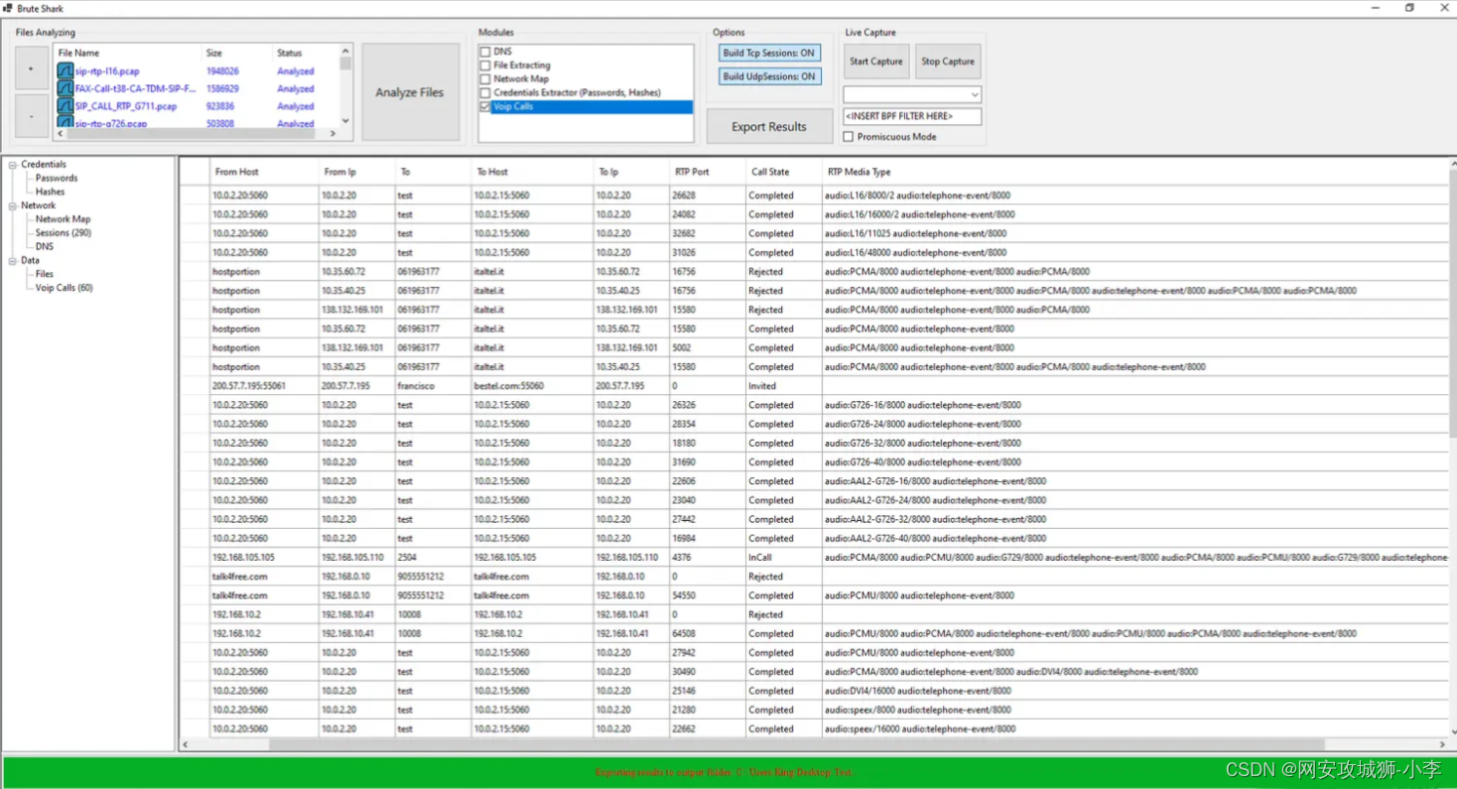The height and width of the screenshot is (789, 1457).
Task: Click the From Ip cell 192.168.105.110
Action: [x=356, y=558]
